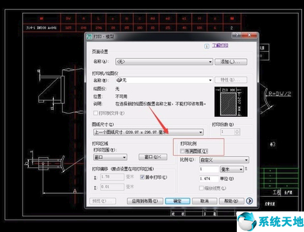
Task: Toggle the 打印到文件 checkbox
Action: 95,113
